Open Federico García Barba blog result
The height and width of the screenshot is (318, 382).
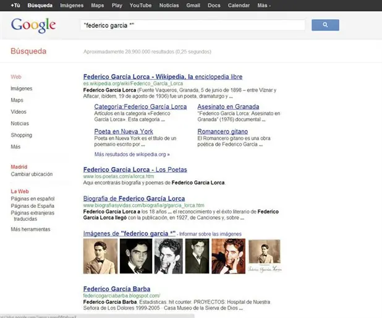(117, 289)
